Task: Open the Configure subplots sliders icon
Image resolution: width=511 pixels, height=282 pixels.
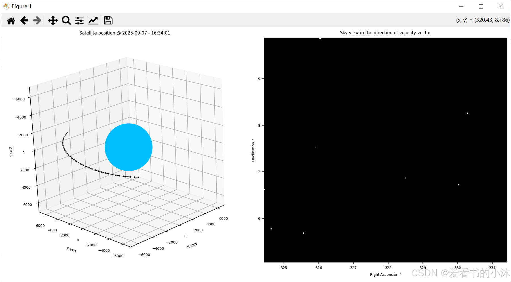Action: pos(79,20)
